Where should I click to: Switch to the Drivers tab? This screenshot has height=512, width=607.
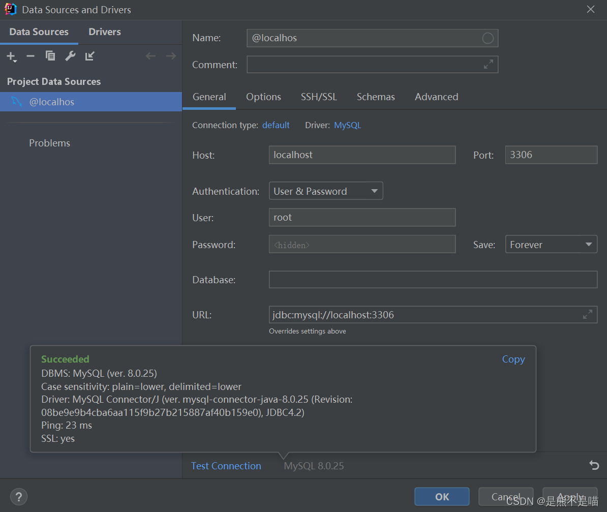105,32
